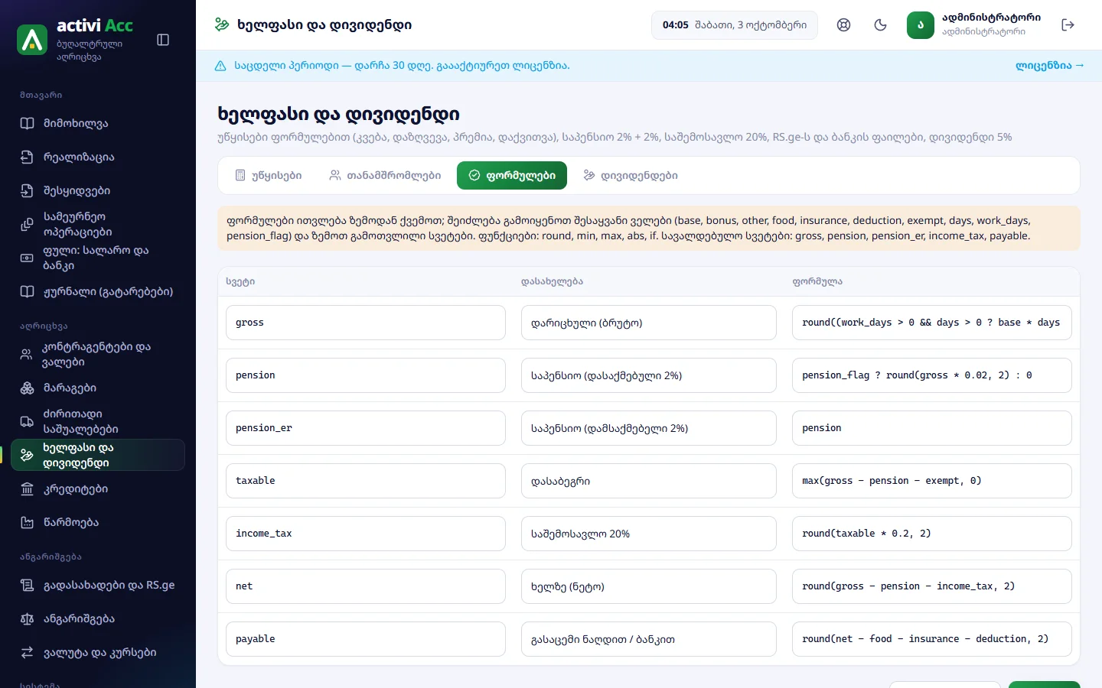This screenshot has height=688, width=1102.
Task: Edit the max(gross - pension - exempt, 0) formula
Action: (932, 481)
